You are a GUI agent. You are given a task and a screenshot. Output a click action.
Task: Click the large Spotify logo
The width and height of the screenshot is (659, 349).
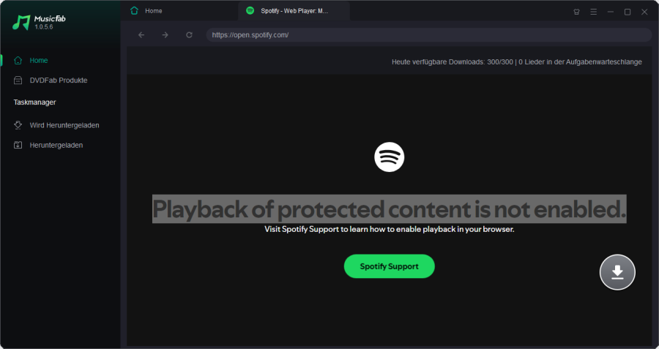pos(390,157)
